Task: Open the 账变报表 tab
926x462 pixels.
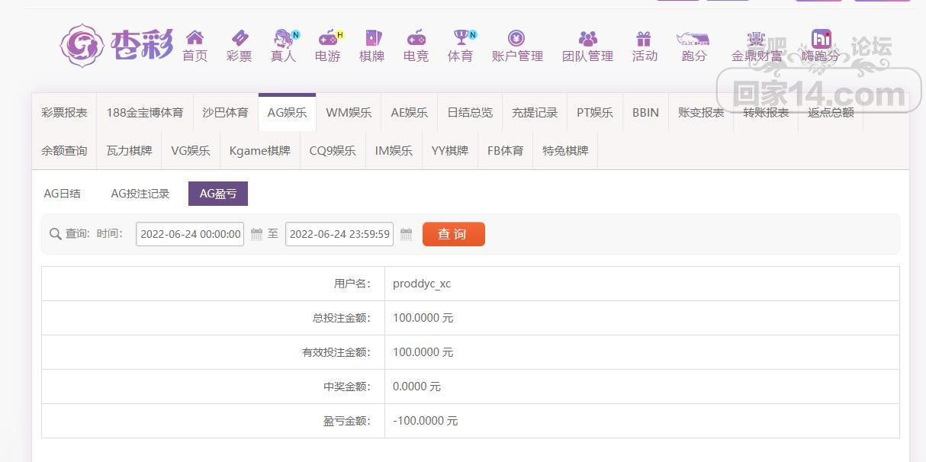Action: pos(701,112)
